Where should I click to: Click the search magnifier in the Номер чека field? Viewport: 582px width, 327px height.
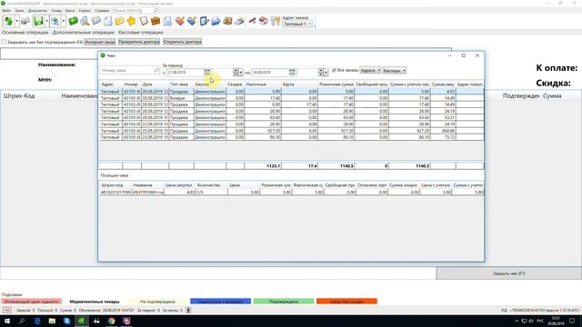(x=156, y=70)
